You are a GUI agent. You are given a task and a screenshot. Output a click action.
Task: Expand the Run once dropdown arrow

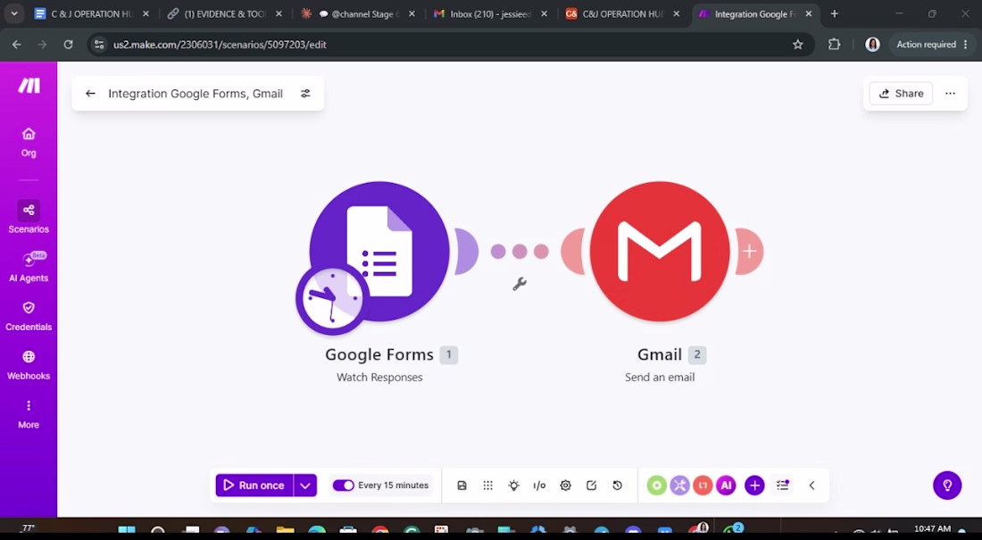pyautogui.click(x=305, y=486)
